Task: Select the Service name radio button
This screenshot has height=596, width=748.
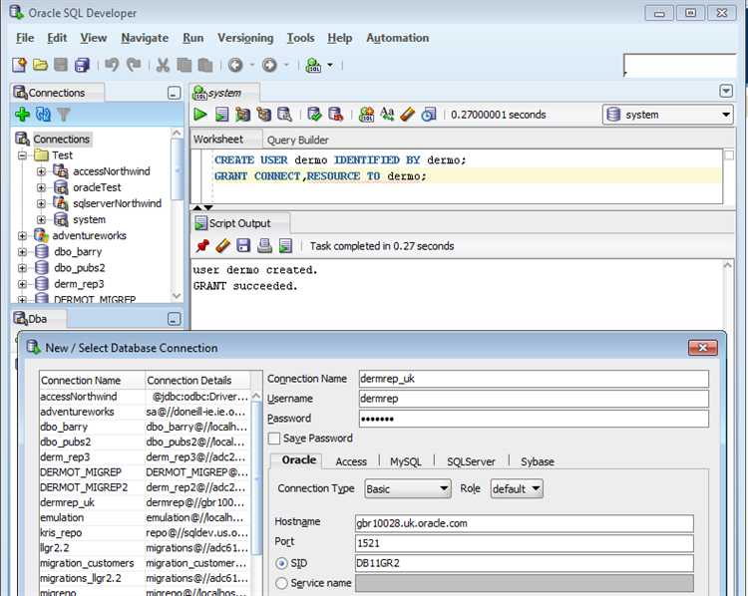Action: pos(281,583)
